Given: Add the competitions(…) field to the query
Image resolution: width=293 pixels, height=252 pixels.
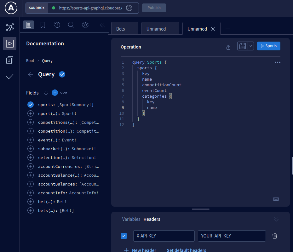Looking at the screenshot, I should 31,122.
